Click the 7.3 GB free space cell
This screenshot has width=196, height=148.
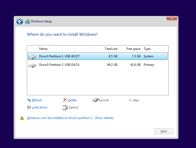coord(136,56)
